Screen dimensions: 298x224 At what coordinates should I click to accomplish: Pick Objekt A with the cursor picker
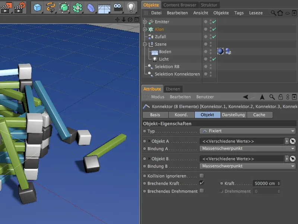(x=293, y=141)
